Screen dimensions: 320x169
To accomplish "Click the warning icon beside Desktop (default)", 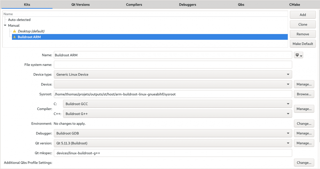I will point(15,31).
